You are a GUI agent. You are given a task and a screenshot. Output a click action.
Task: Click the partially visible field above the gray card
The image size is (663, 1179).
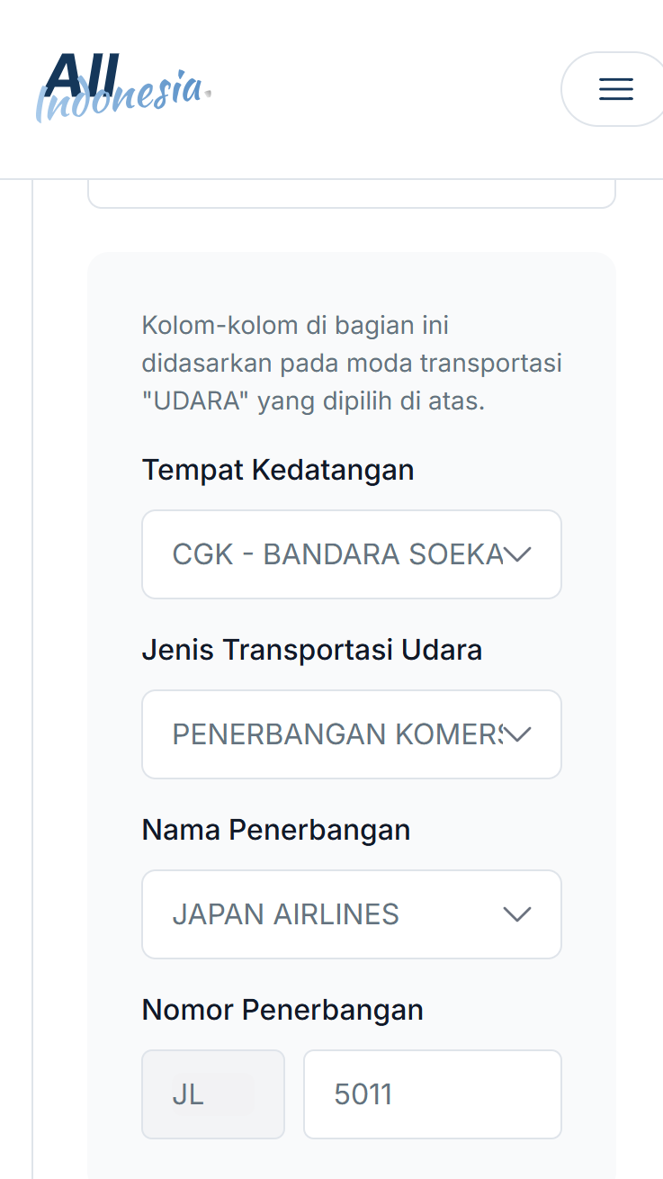tap(351, 194)
